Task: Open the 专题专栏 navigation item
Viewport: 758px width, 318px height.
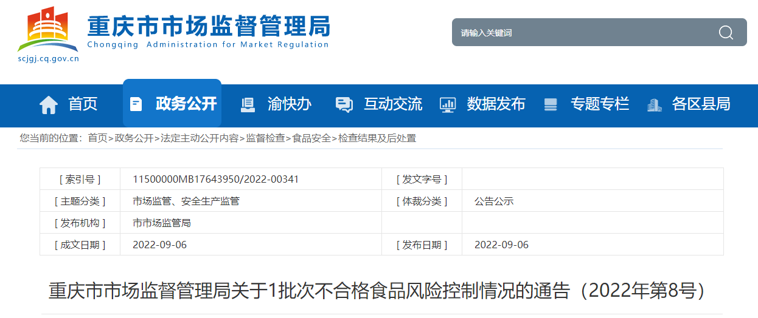Action: click(600, 104)
